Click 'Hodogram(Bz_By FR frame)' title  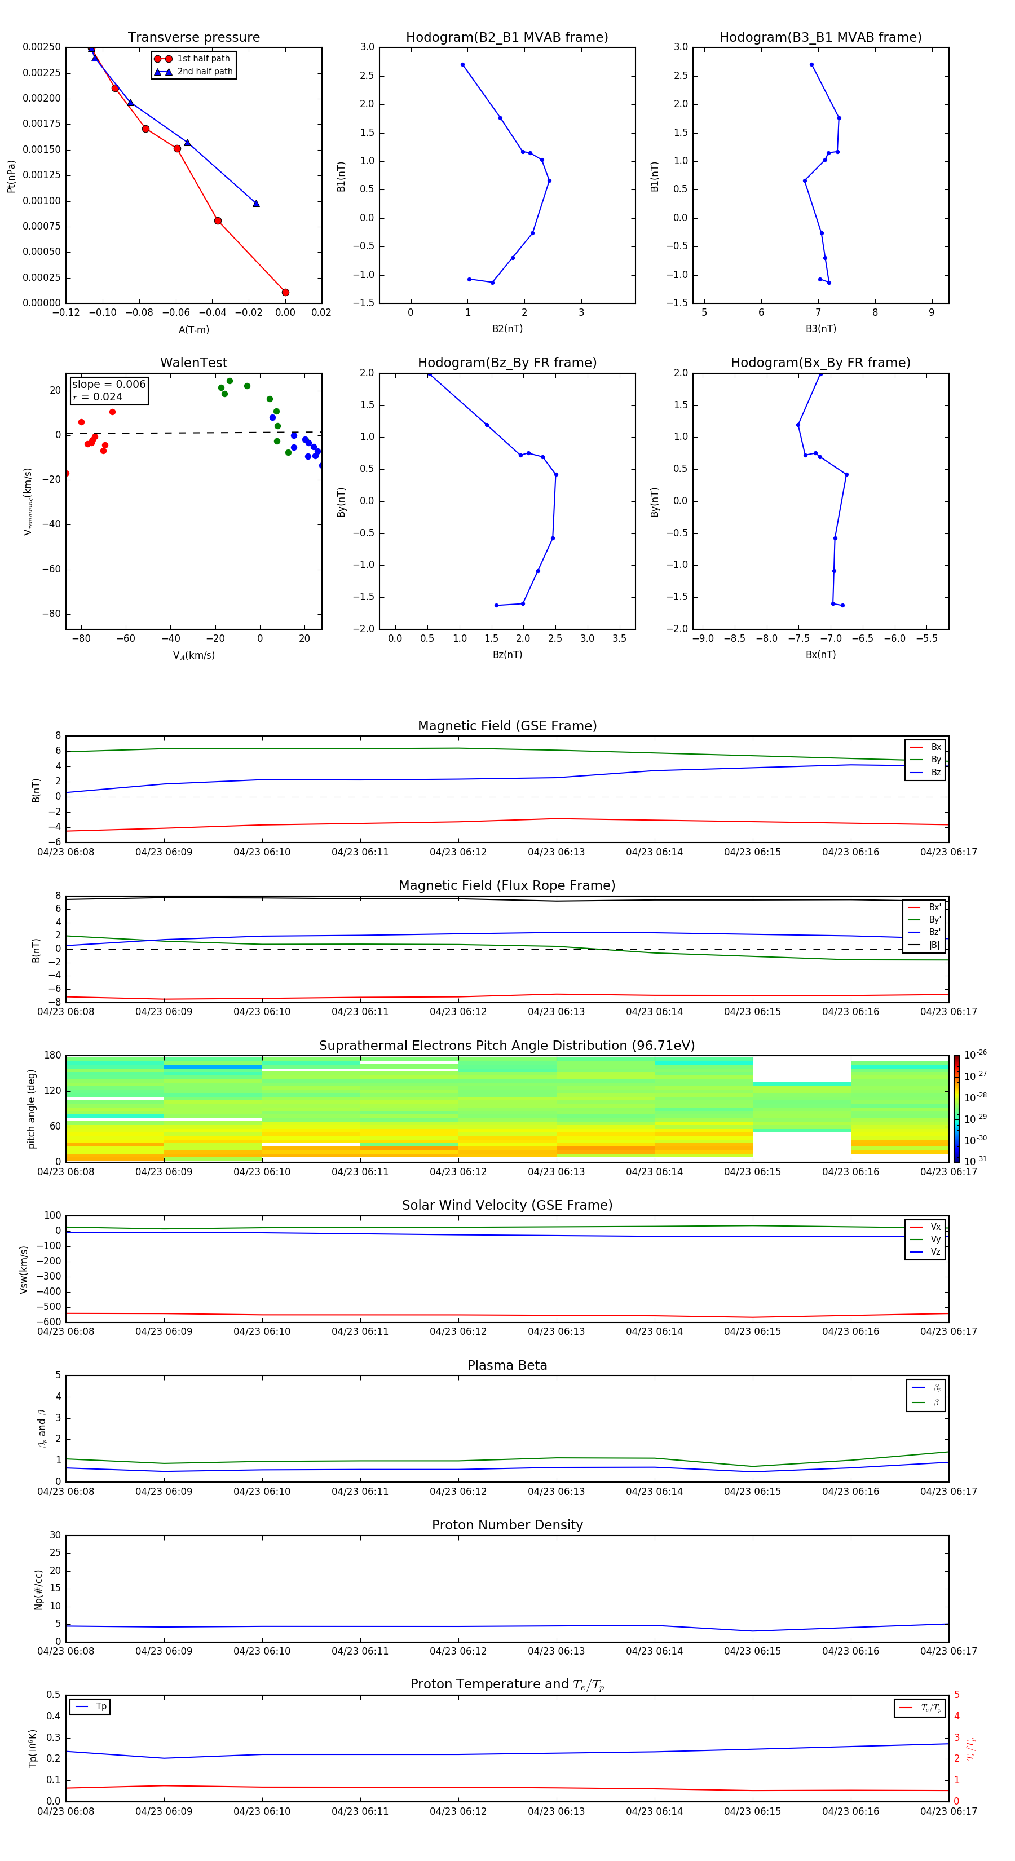pos(507,363)
